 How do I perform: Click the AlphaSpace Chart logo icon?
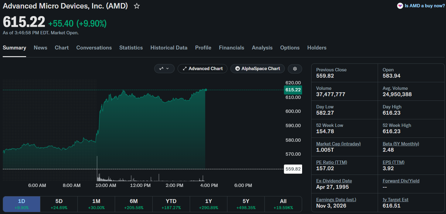pos(238,69)
